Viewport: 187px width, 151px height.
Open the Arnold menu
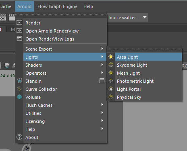24,6
